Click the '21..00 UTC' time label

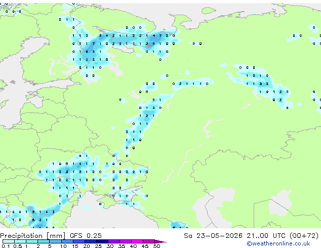266,236
